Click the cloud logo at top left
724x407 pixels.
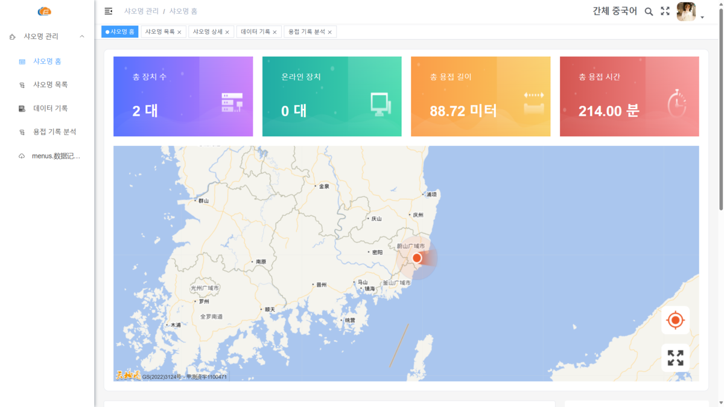(45, 11)
